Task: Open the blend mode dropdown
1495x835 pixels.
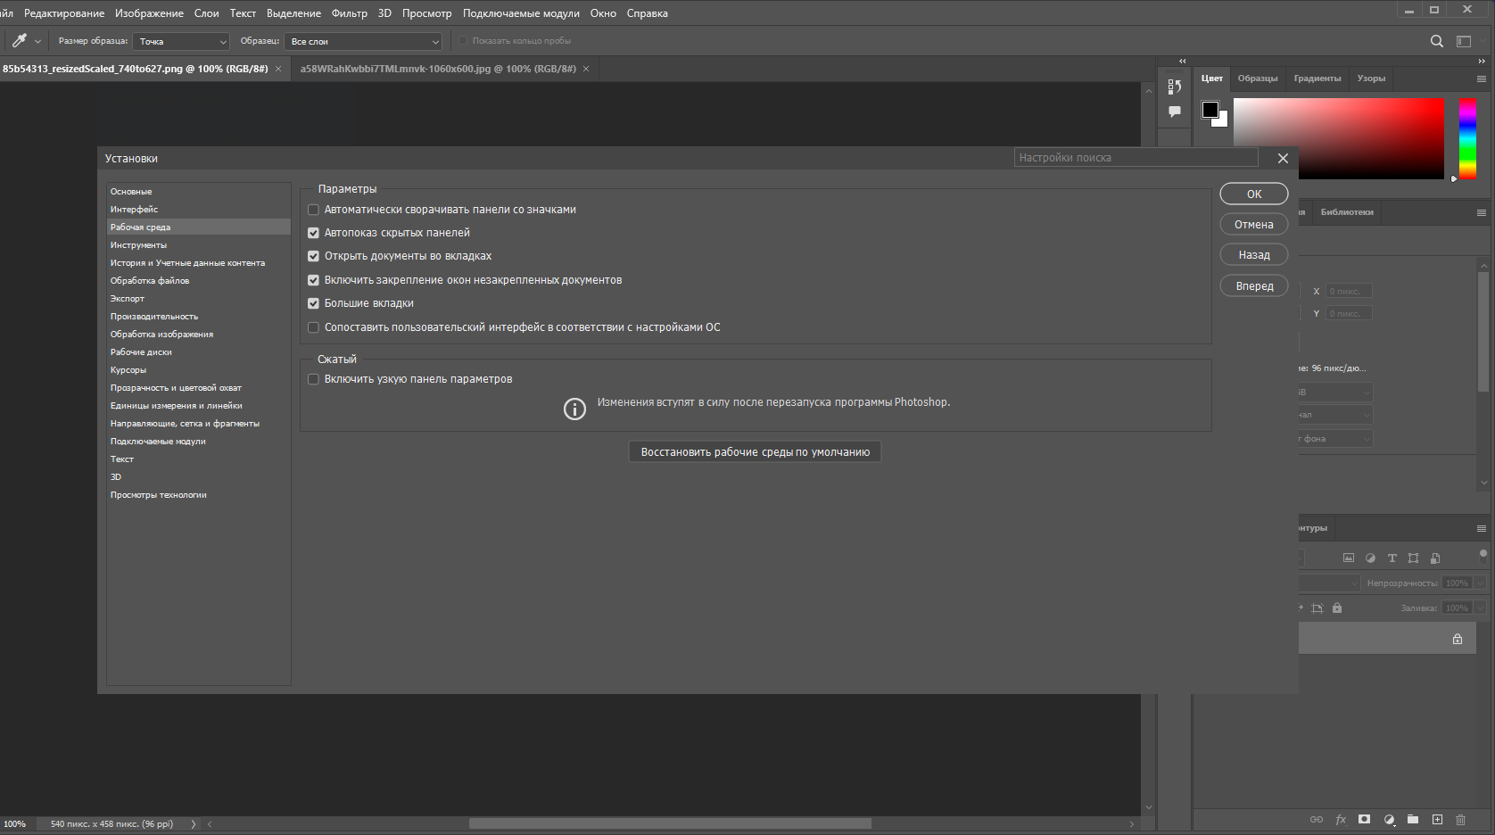Action: (1330, 583)
